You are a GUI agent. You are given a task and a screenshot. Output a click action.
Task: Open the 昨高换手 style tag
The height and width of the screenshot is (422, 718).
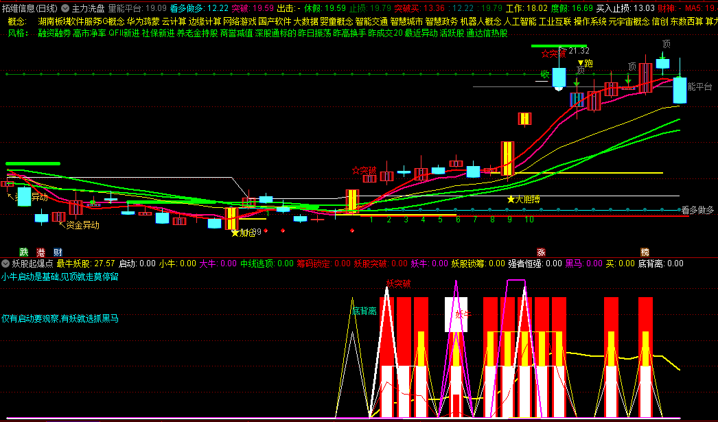[349, 34]
